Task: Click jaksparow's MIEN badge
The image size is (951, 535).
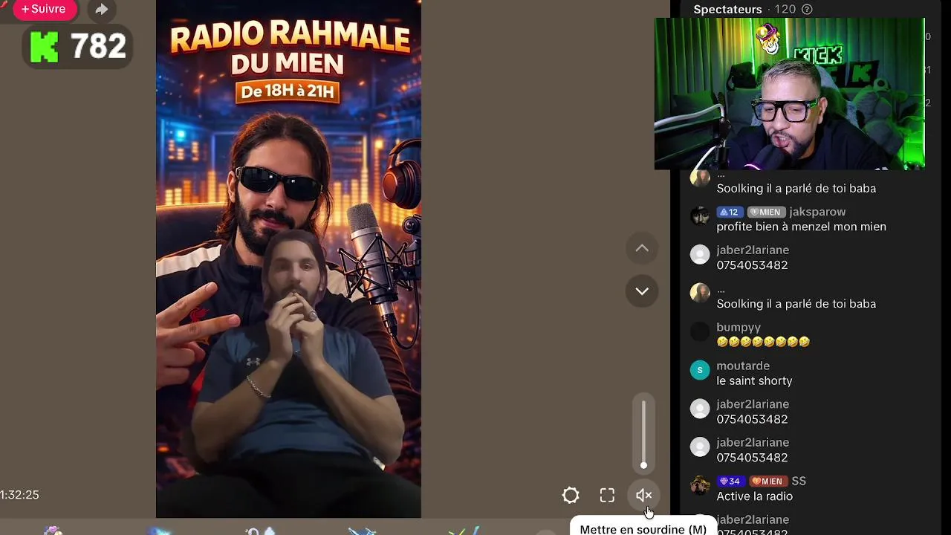Action: click(x=766, y=212)
